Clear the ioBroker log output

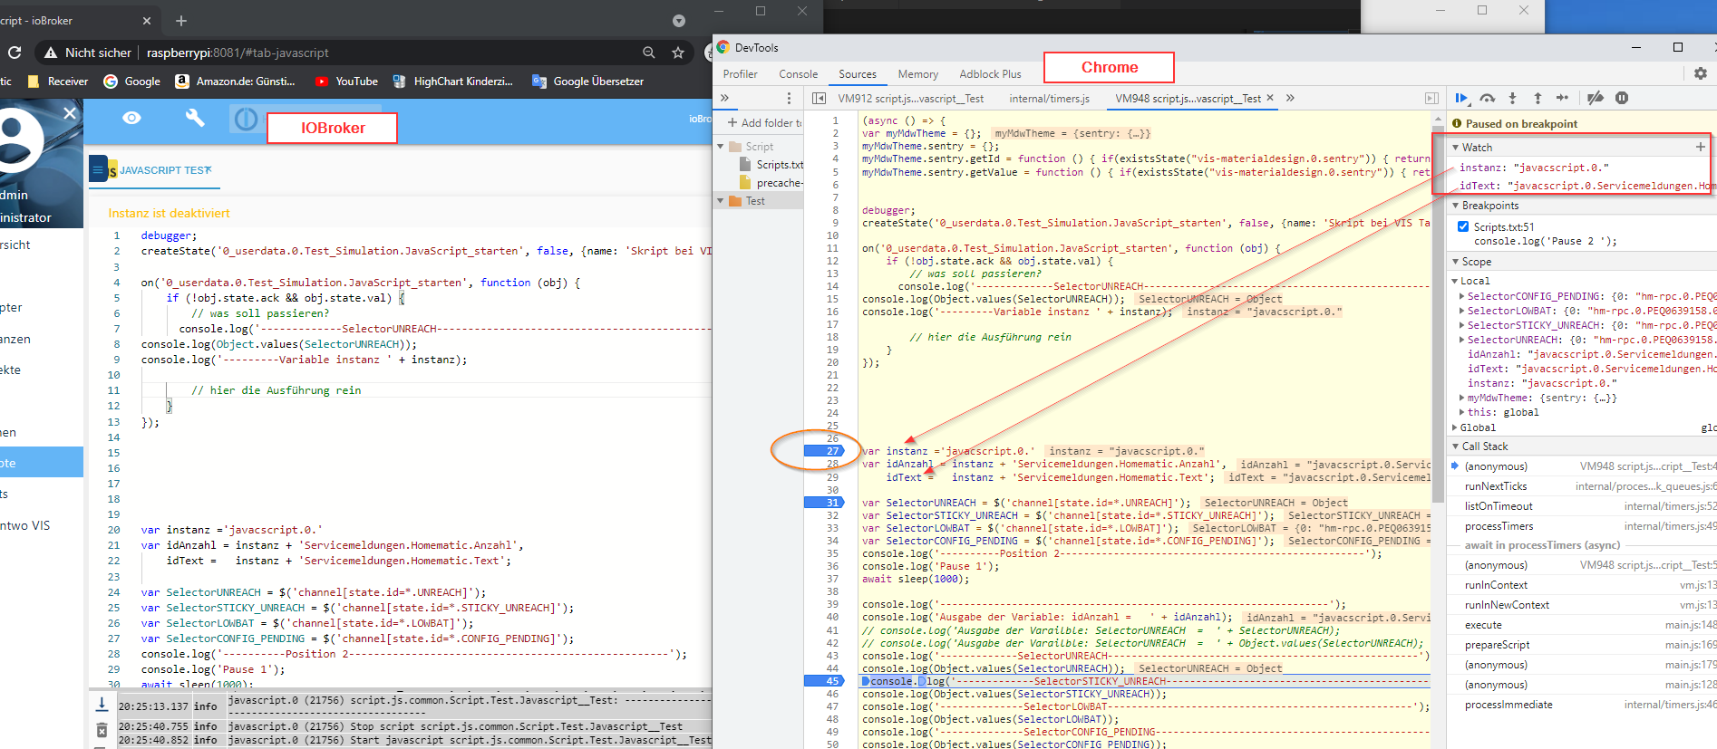coord(102,730)
